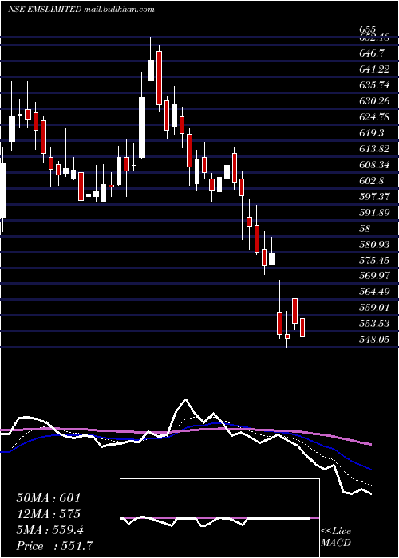Select the 559.01 axis value
399x558 pixels.
pyautogui.click(x=374, y=308)
